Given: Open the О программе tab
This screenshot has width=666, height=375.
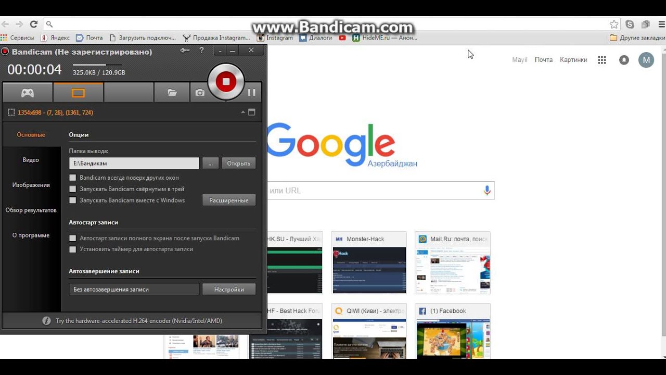Looking at the screenshot, I should pos(31,235).
